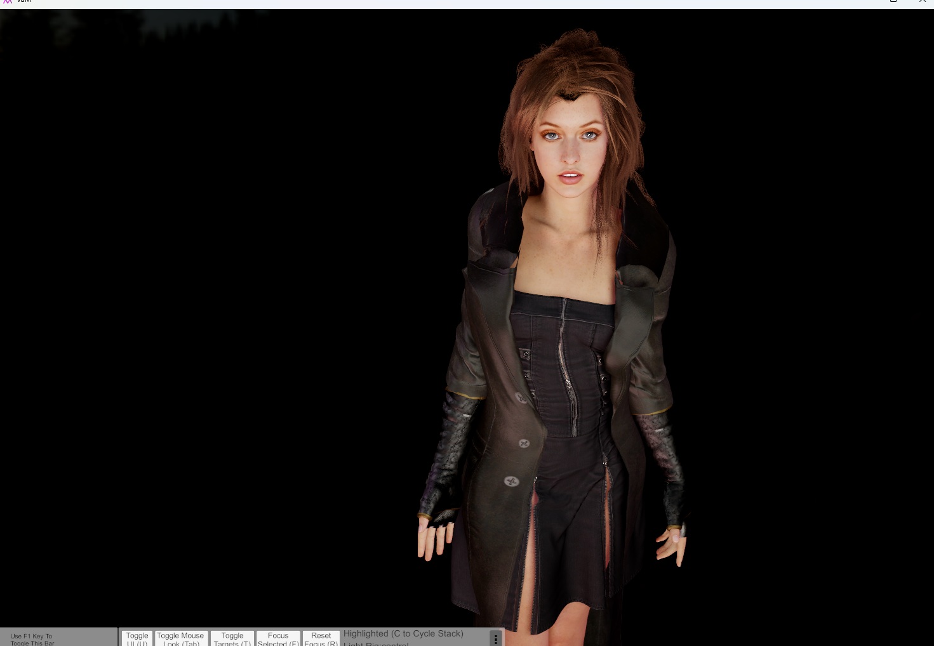This screenshot has height=646, width=934.
Task: Click the Toggle Targets (T) button
Action: (232, 638)
